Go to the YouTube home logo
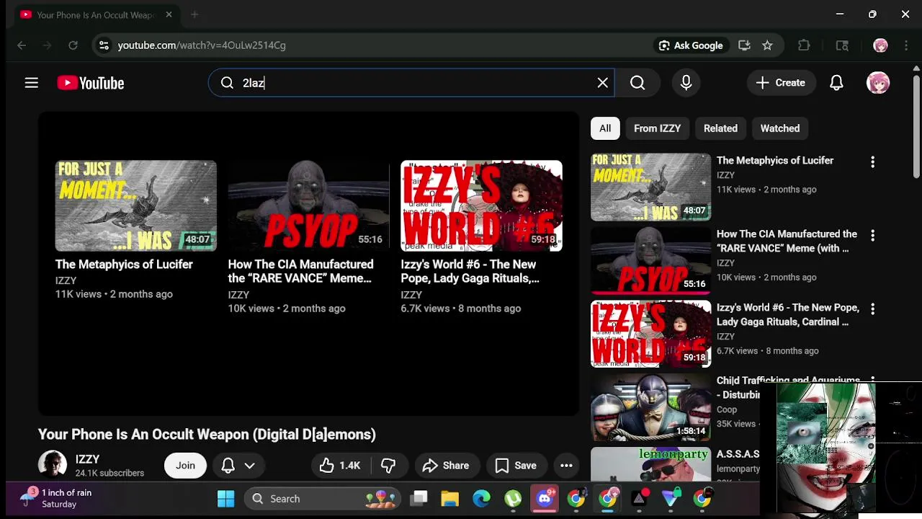 coord(91,83)
